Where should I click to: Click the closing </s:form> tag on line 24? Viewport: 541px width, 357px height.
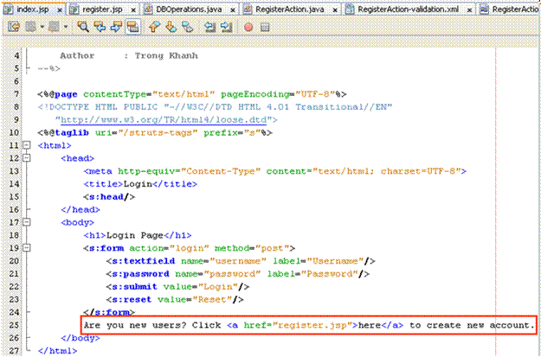point(109,312)
